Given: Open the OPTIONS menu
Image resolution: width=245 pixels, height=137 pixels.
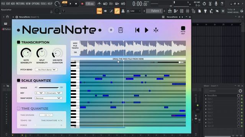Looking at the screenshot, I should coord(36,3).
